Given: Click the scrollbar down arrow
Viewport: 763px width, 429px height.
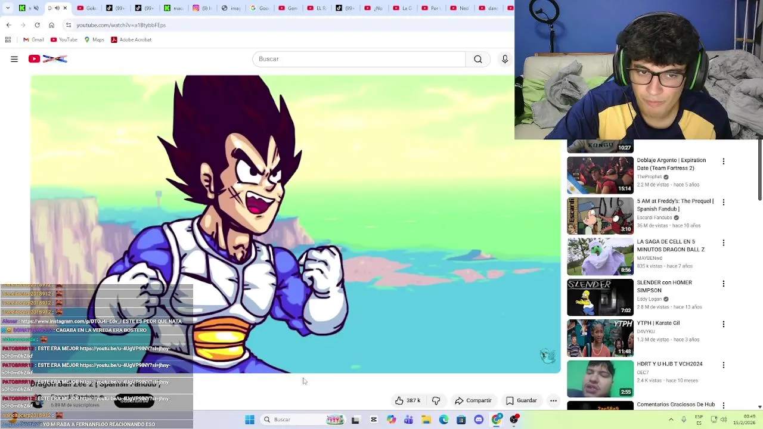Looking at the screenshot, I should [759, 406].
